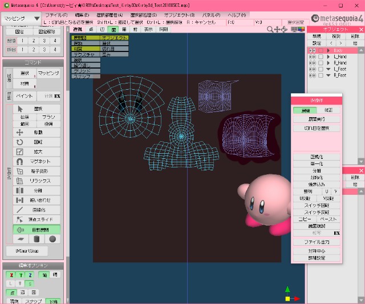Select the 頂点スライド vertex slide tool
The height and width of the screenshot is (304, 365).
36,219
